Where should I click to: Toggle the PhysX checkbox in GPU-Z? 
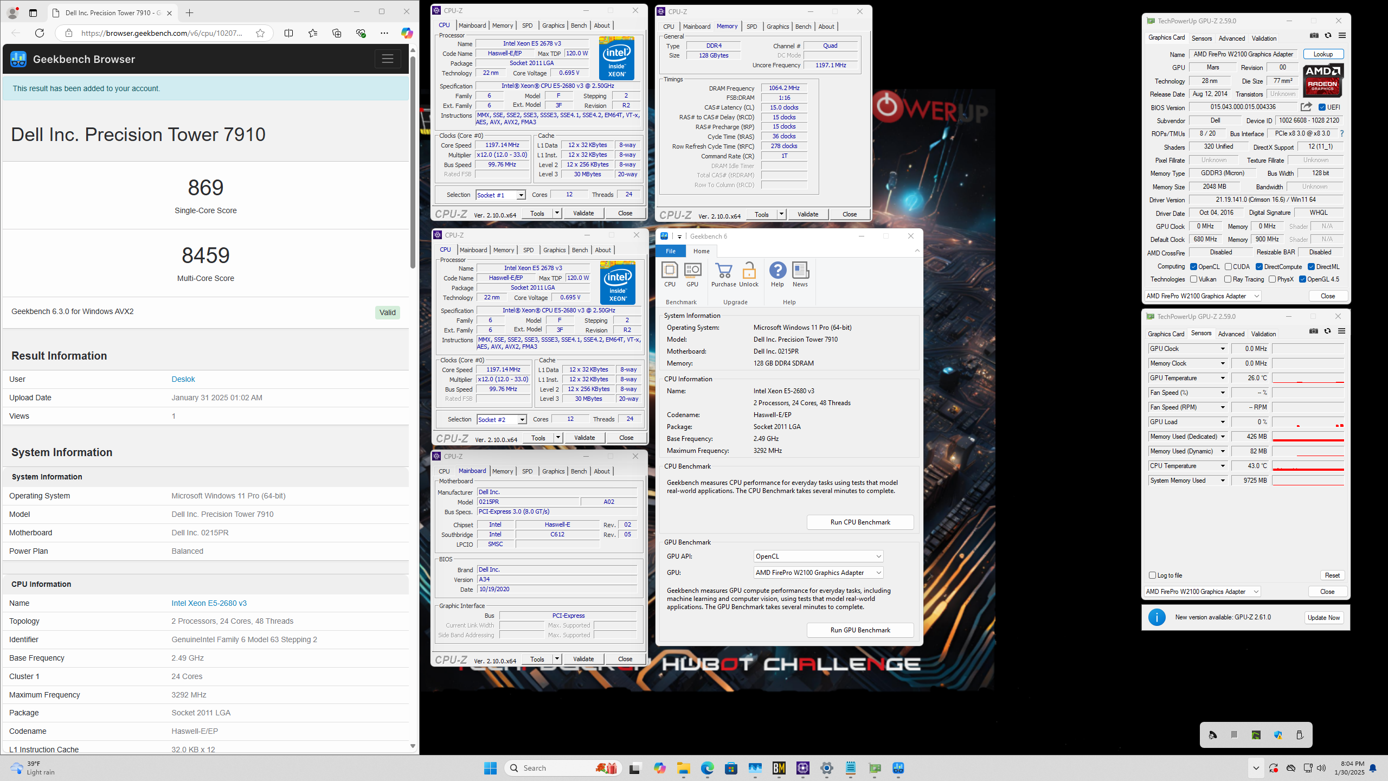point(1272,279)
